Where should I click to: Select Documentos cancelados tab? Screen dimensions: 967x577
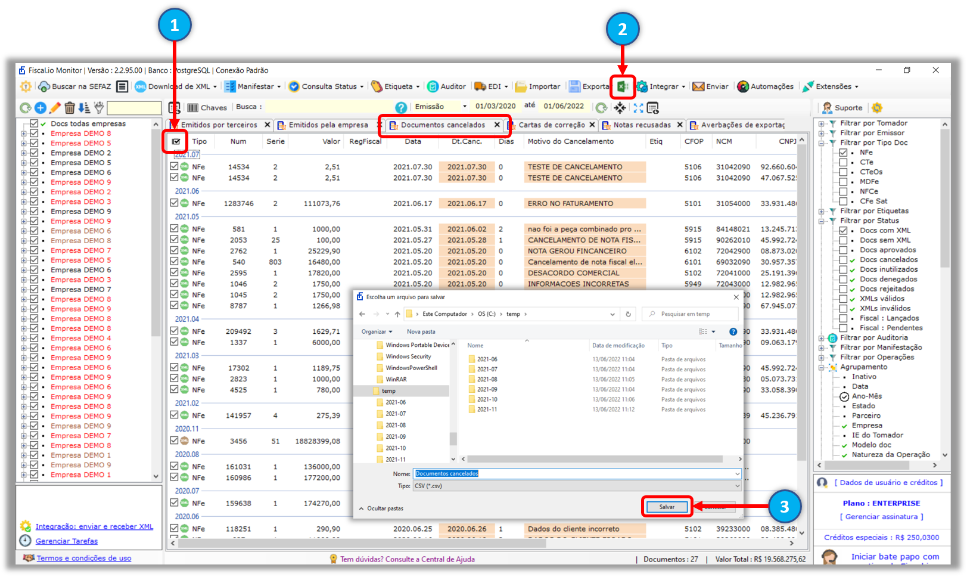tap(443, 125)
